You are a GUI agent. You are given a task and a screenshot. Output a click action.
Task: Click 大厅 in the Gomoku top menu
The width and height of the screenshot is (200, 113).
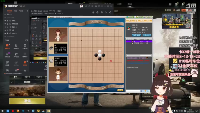coord(130,21)
